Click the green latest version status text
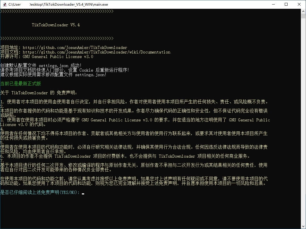Image resolution: width=306 pixels, height=229 pixels. click(x=20, y=84)
